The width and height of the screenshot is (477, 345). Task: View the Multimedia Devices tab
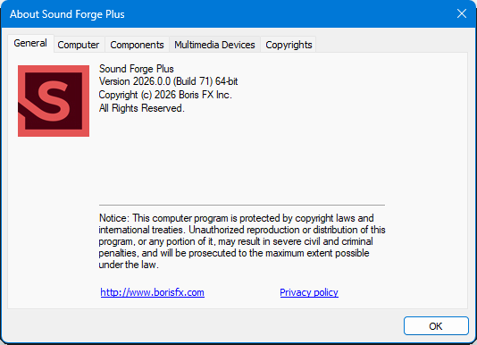[x=214, y=45]
